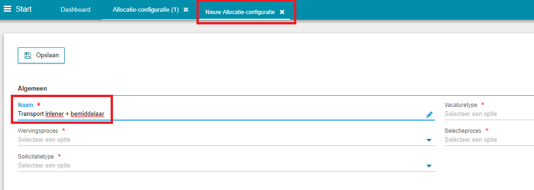Viewport: 534px width, 190px height.
Task: Click the Start label in the header
Action: 23,9
